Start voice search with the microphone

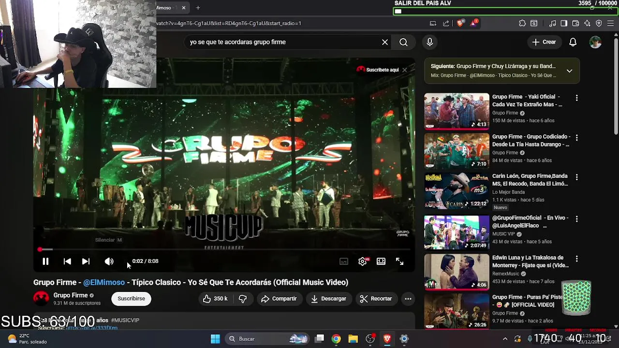tap(429, 42)
